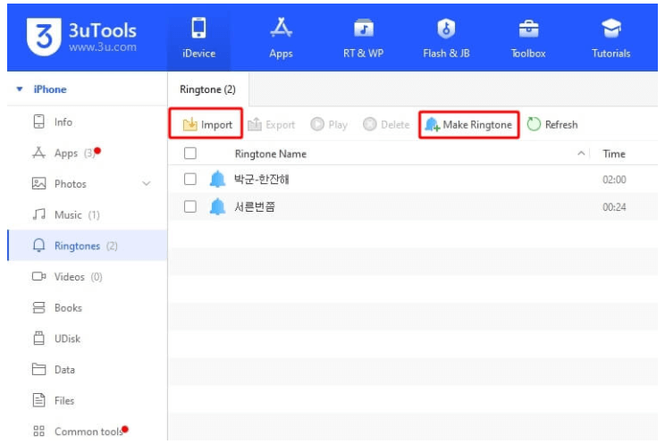Open the Toolbox section

[x=528, y=38]
